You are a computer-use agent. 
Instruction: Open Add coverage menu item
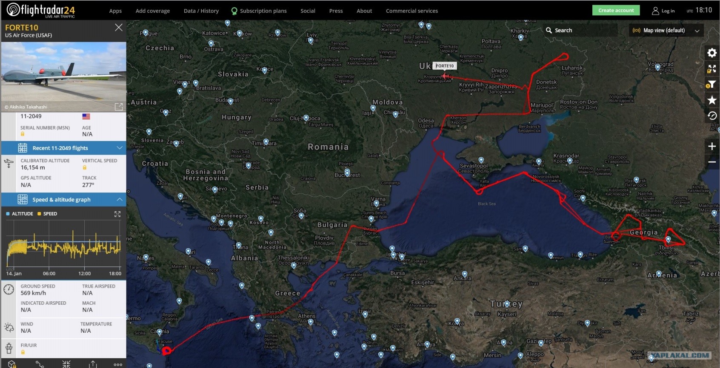point(153,11)
